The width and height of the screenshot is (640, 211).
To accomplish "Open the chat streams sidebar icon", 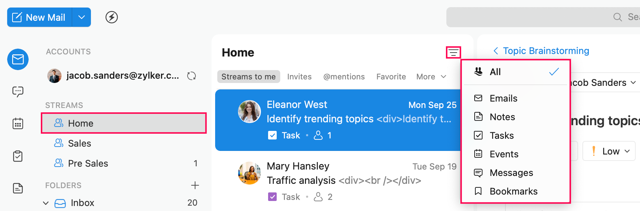I will (x=18, y=92).
